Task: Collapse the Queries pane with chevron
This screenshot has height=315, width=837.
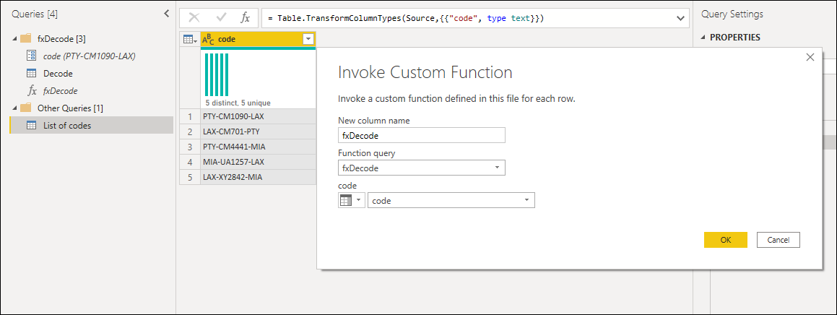Action: click(167, 13)
